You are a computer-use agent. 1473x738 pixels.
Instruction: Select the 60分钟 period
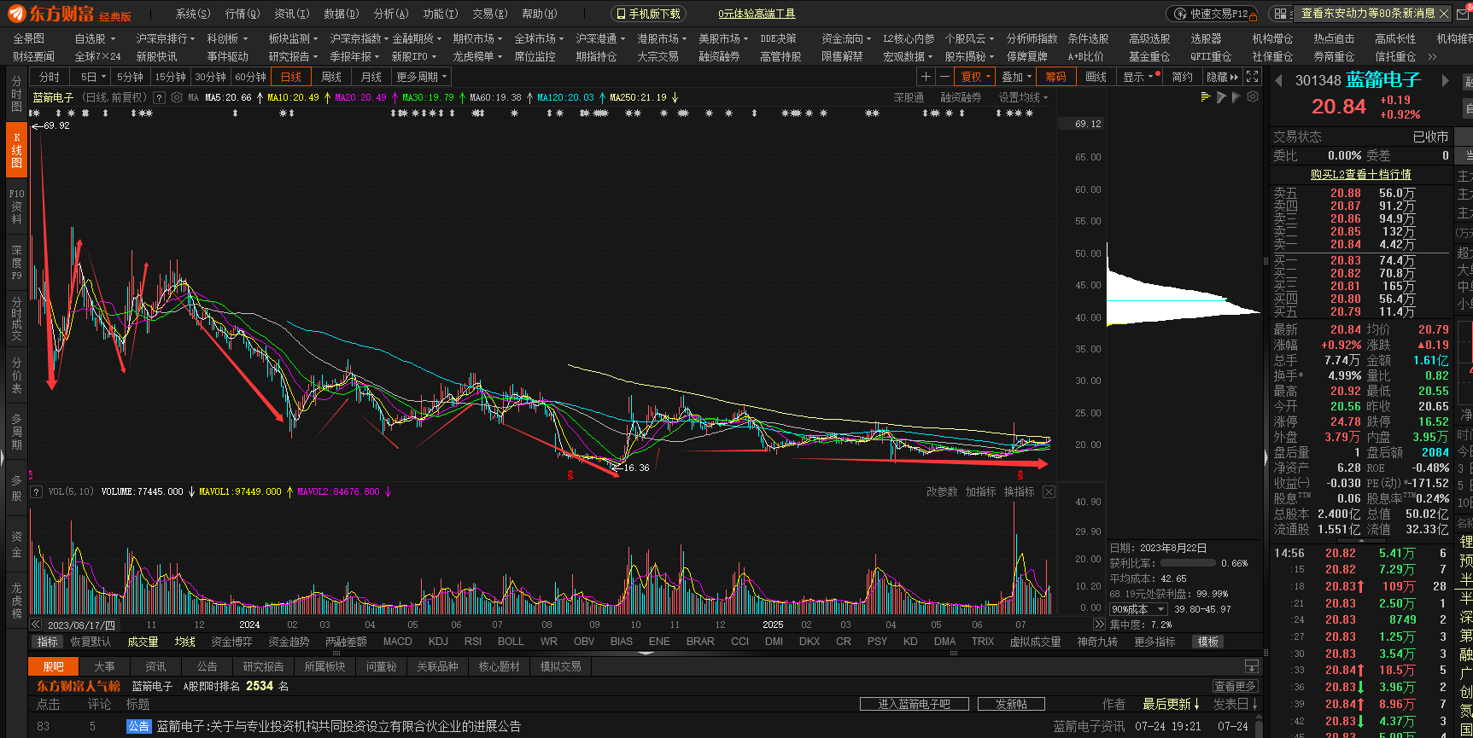(250, 77)
